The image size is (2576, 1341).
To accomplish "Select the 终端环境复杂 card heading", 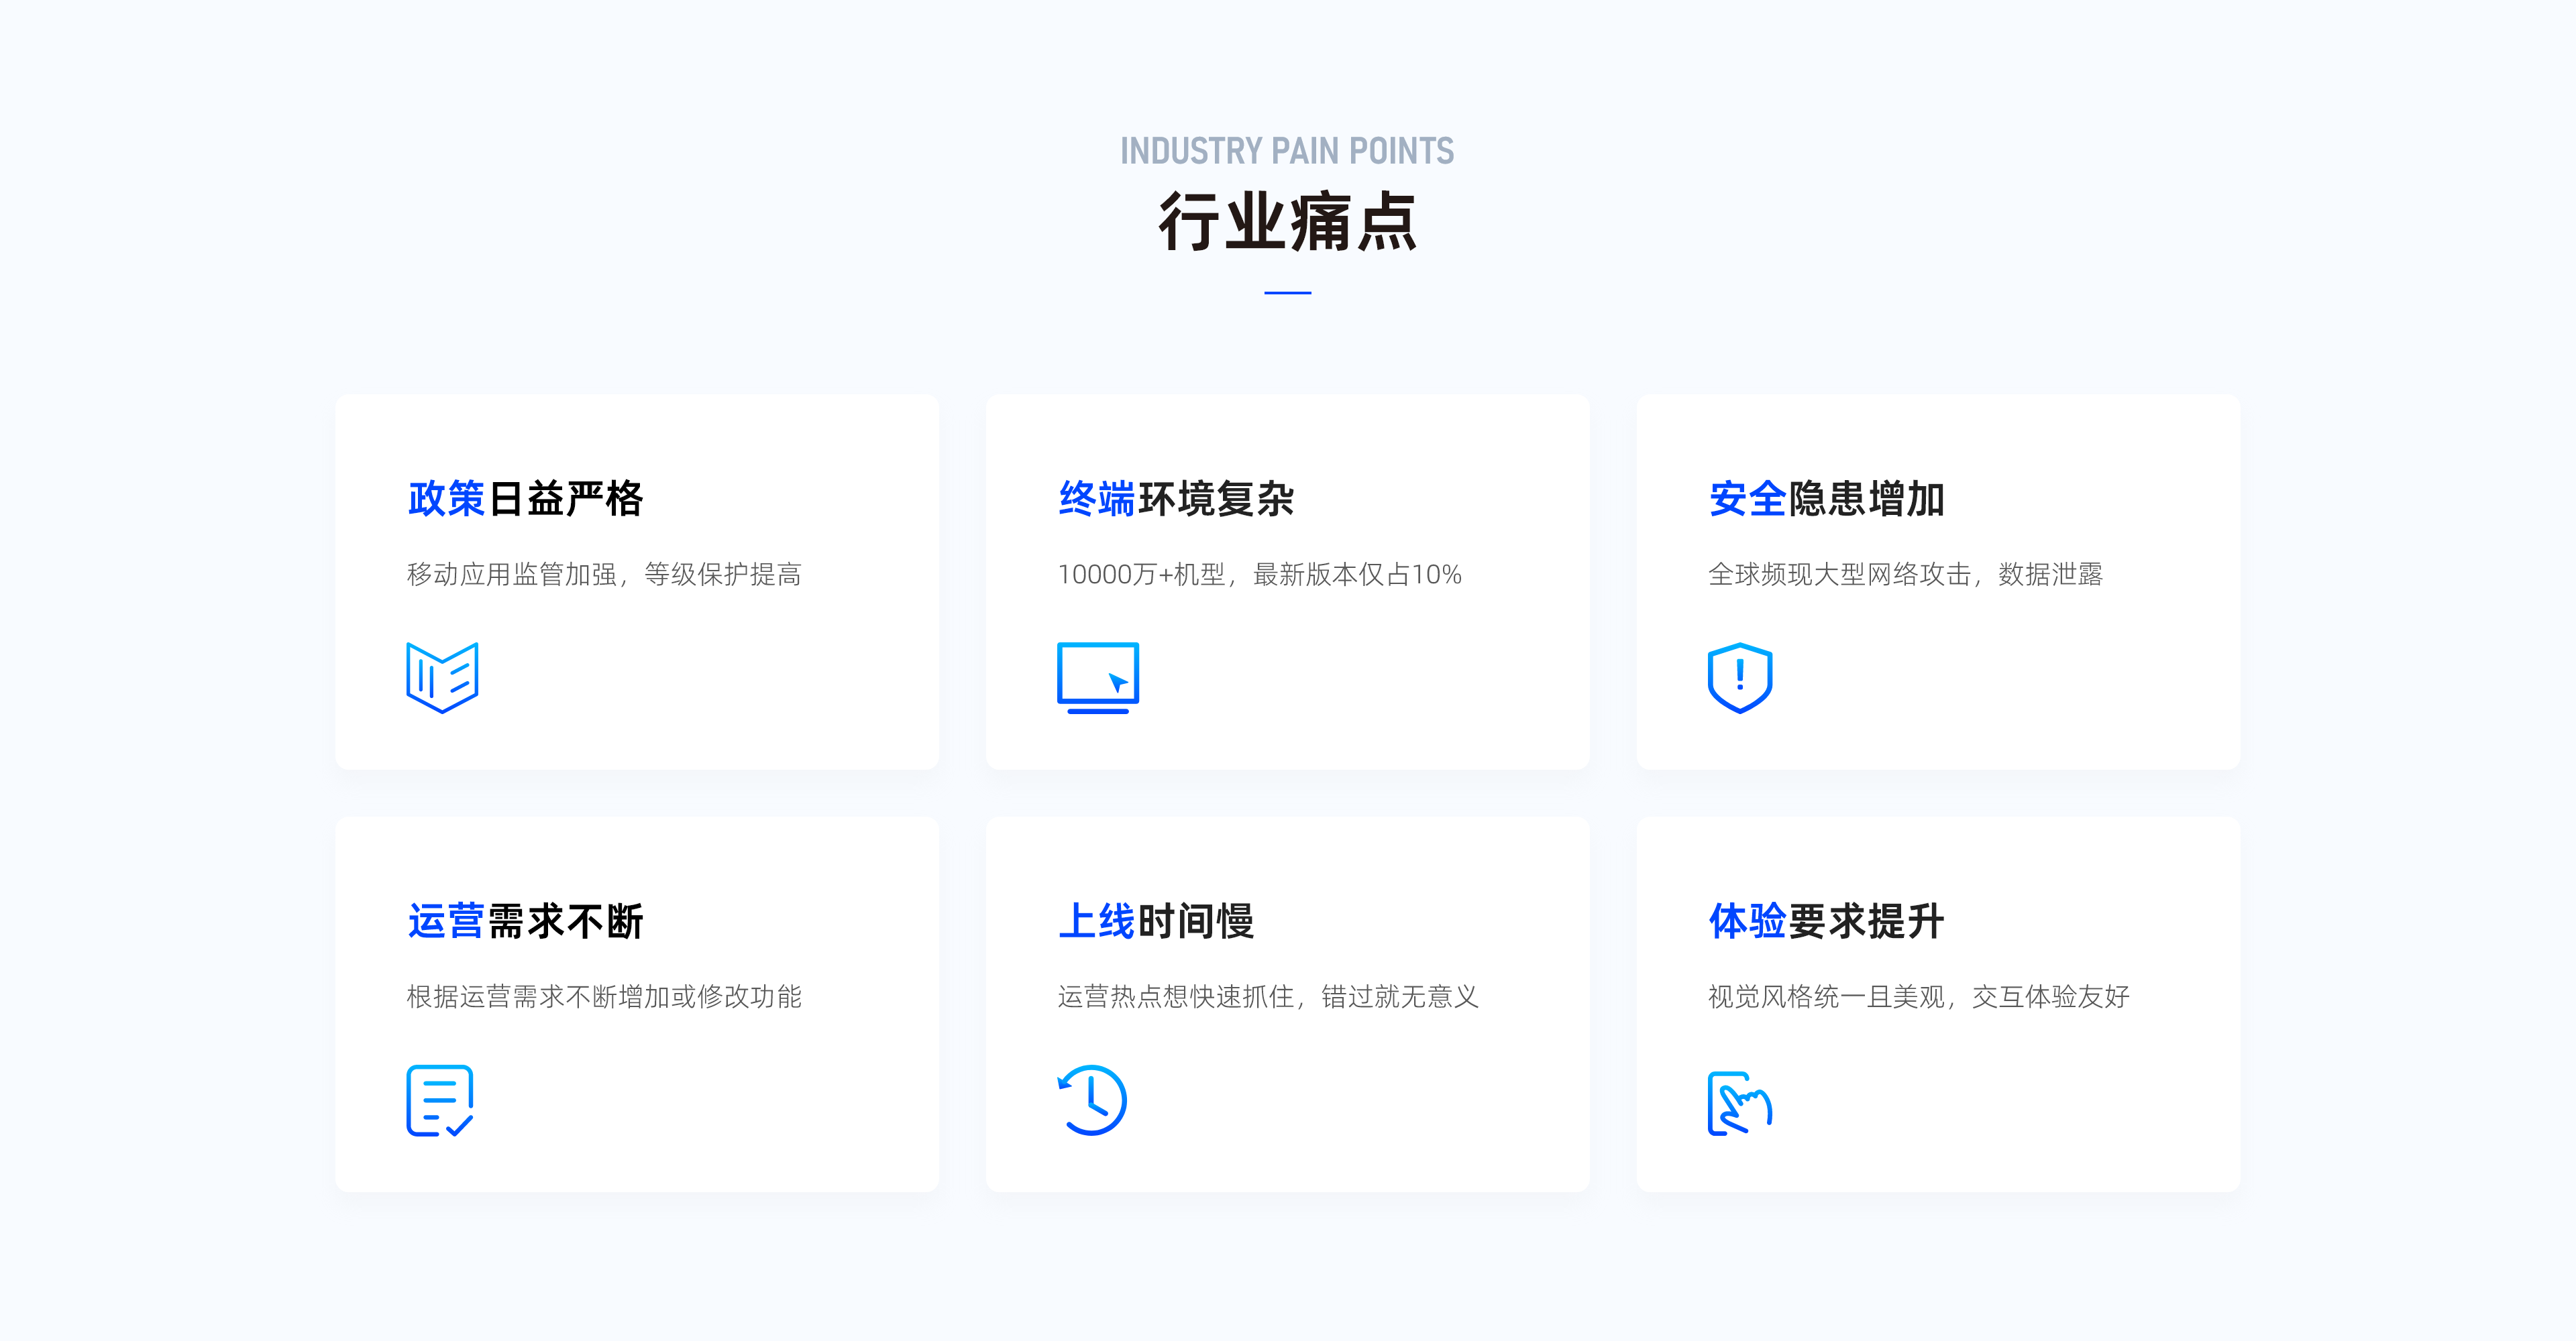I will pyautogui.click(x=1176, y=499).
